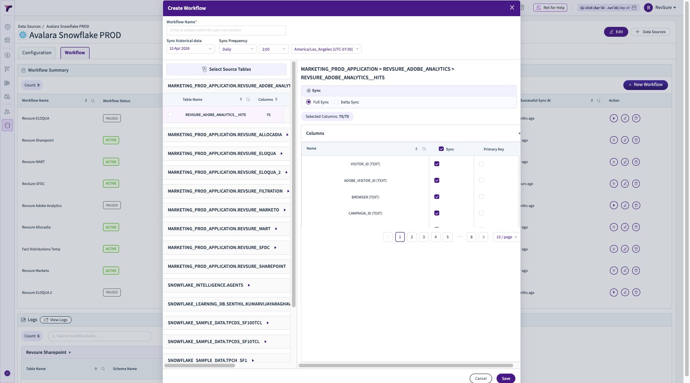Open the RevSure logo home icon
Screen dimensions: 690x383
(x=8, y=9)
